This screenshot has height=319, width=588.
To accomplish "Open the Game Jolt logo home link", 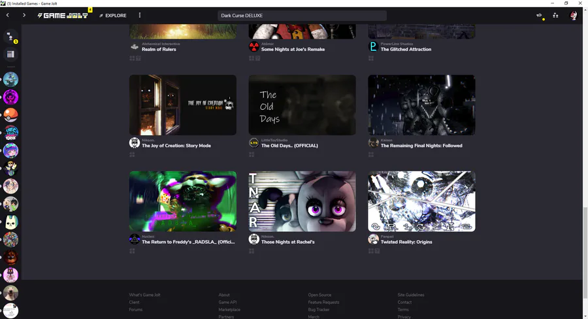I will click(x=63, y=16).
